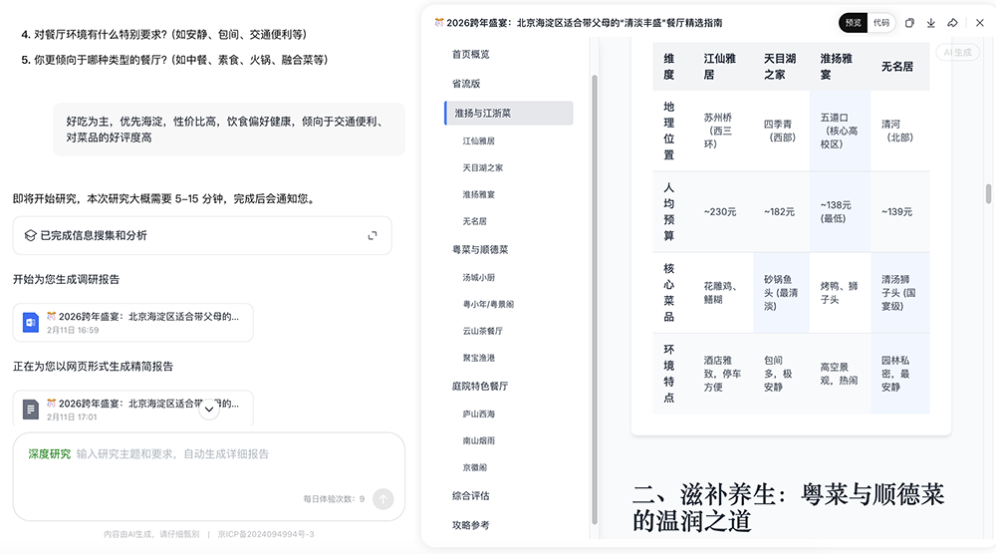Screen dimensions: 996x554
Task: Focus the research topic input field
Action: coord(208,454)
